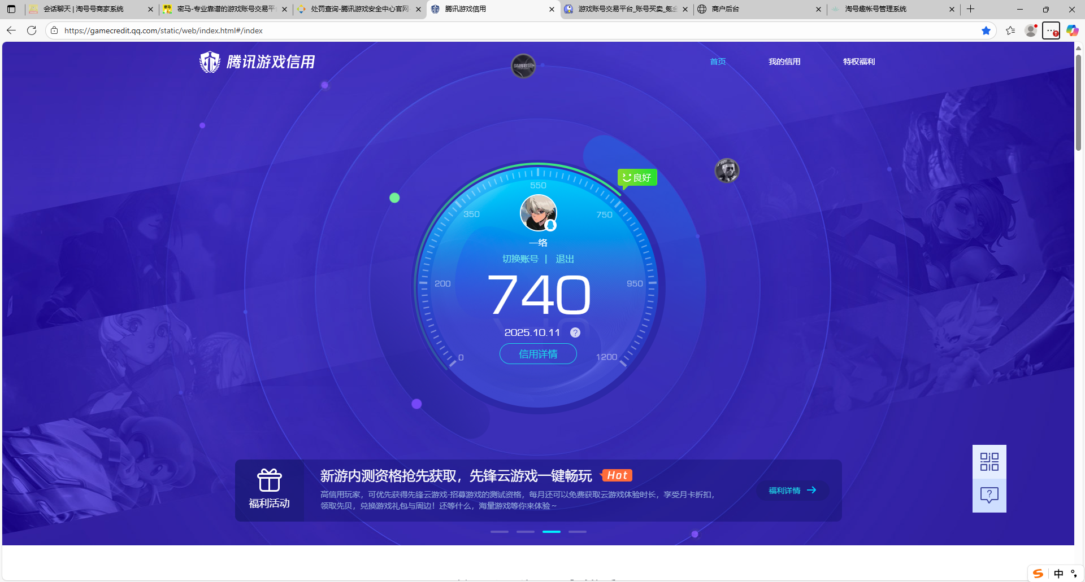Click the browser refresh icon
The image size is (1085, 582).
tap(32, 30)
